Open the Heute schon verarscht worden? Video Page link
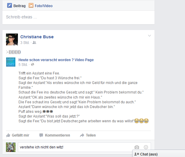Viewport: 185px width, 157px height. coord(56,60)
